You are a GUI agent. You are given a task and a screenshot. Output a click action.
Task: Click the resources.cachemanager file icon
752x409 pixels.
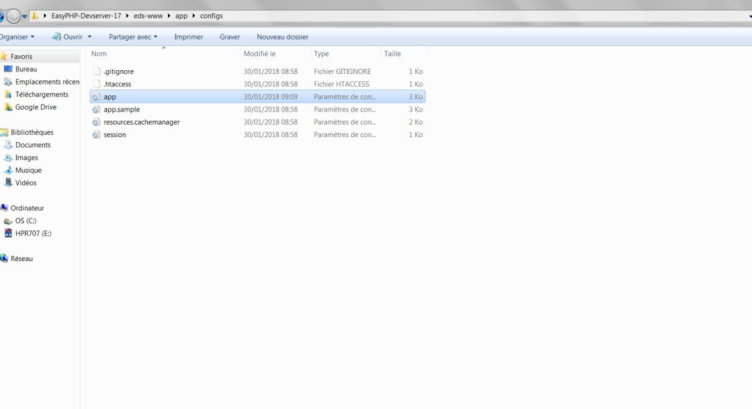[x=96, y=122]
